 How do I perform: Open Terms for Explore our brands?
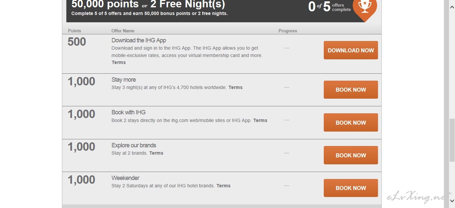click(156, 153)
